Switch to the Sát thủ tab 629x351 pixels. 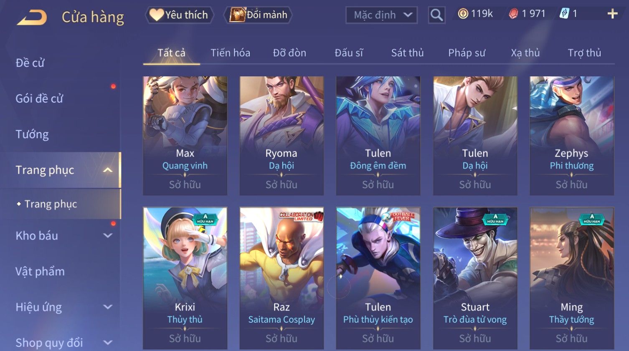pos(407,53)
